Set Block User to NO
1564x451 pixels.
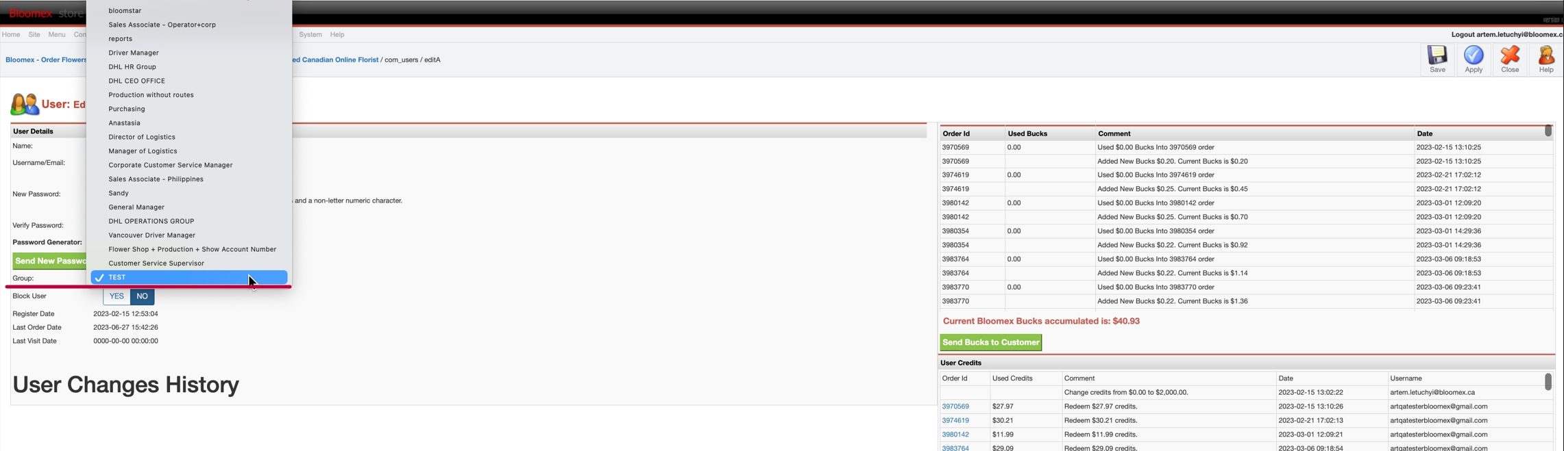142,296
